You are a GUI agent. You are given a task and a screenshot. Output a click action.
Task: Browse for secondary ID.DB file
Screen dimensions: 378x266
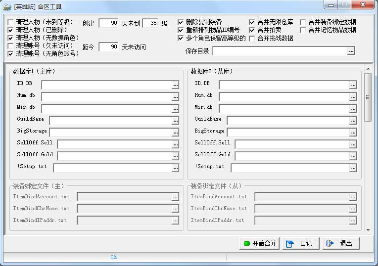point(353,85)
